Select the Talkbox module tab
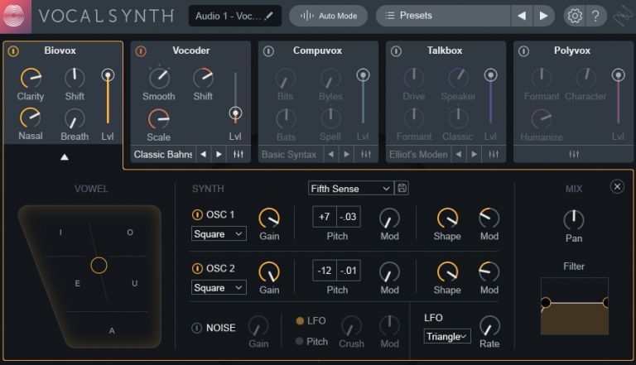636x365 pixels. [x=445, y=51]
